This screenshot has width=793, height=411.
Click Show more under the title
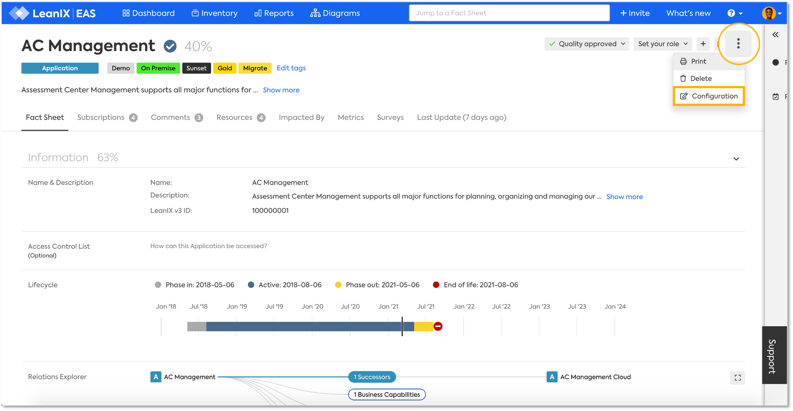click(x=281, y=90)
